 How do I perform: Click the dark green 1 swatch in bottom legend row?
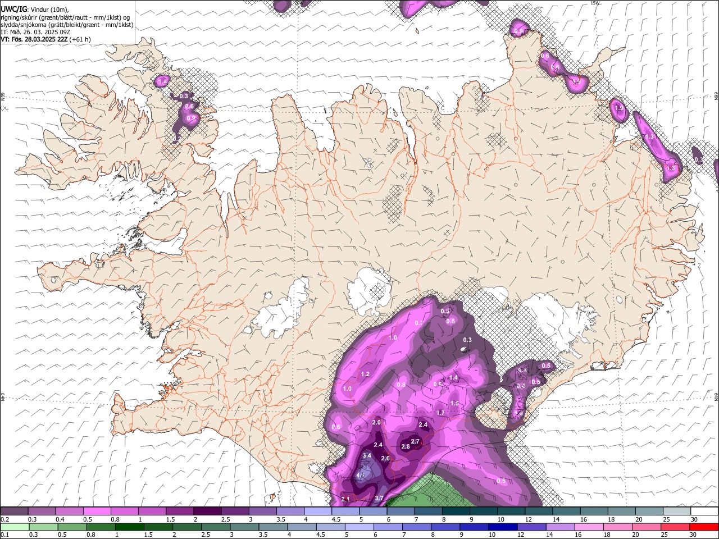129,527
